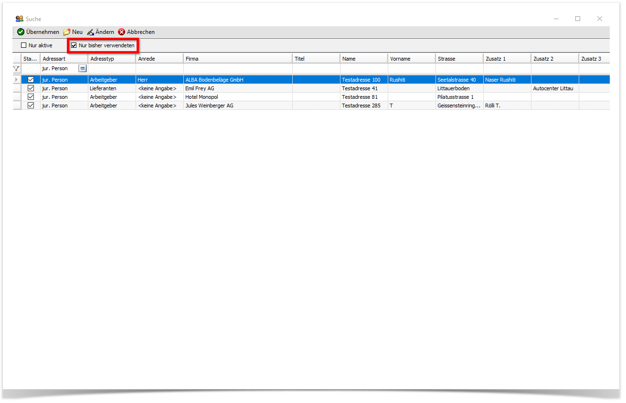This screenshot has width=626, height=403.
Task: Click the Littauerboden street cell
Action: coord(460,88)
